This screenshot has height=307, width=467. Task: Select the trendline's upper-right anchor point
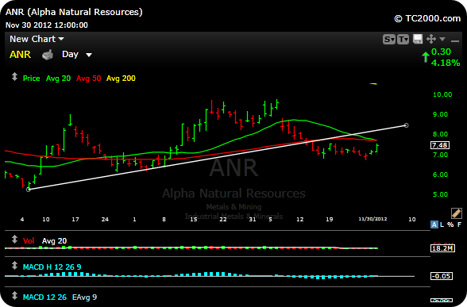tap(407, 125)
